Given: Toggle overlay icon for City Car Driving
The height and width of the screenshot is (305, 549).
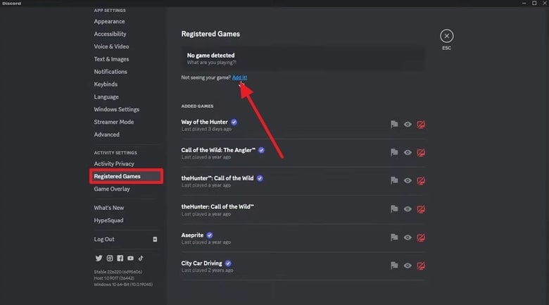Looking at the screenshot, I should pyautogui.click(x=421, y=266).
